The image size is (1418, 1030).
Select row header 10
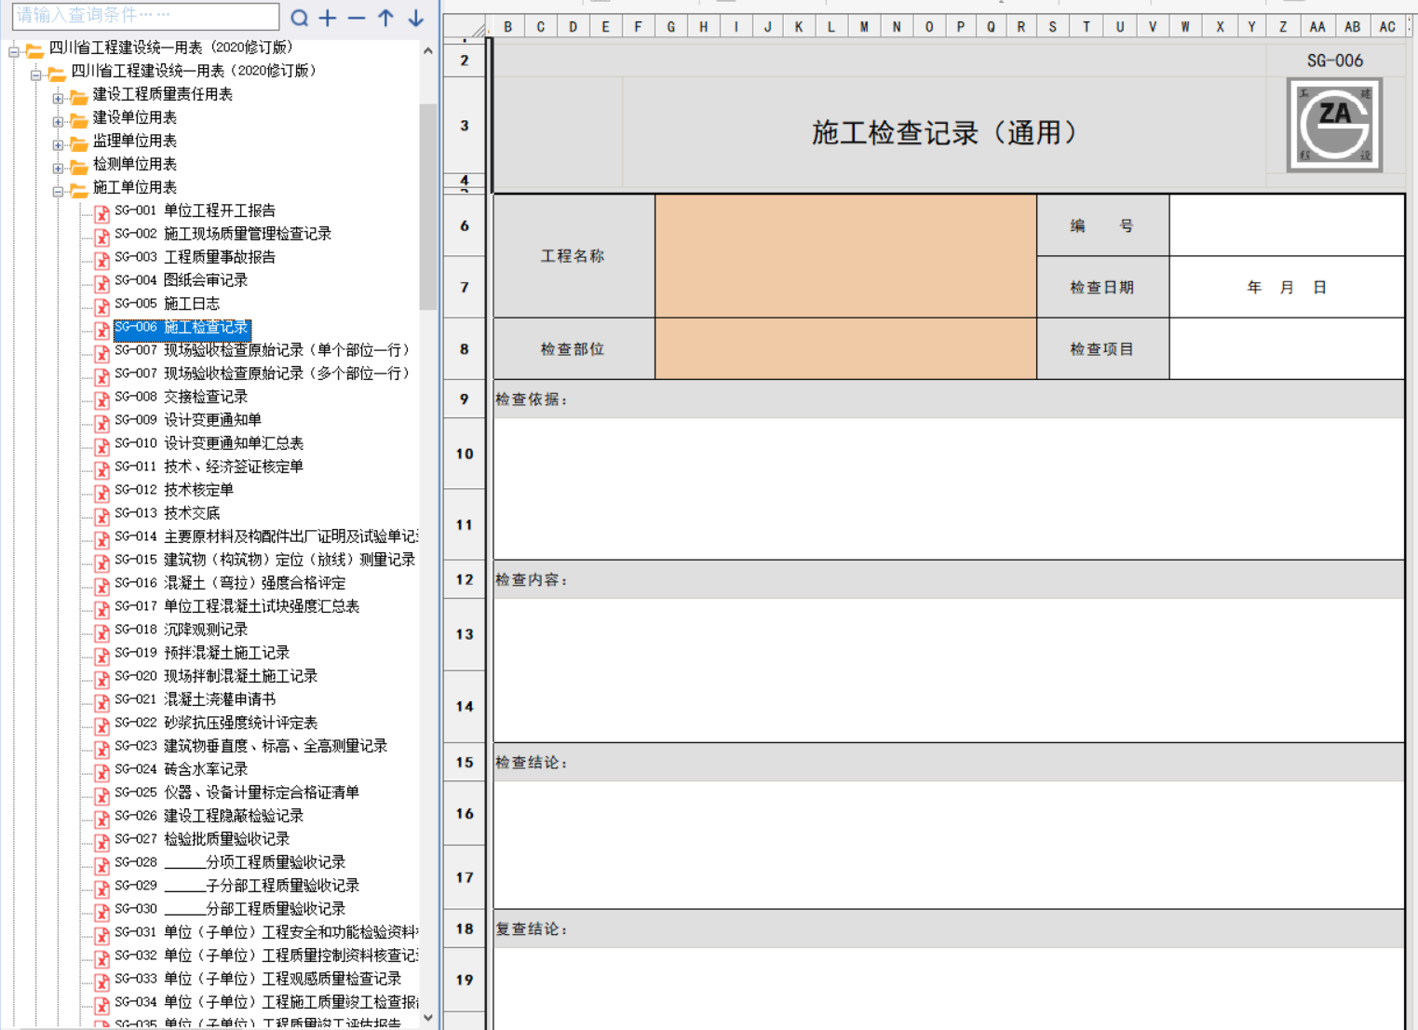click(x=465, y=454)
